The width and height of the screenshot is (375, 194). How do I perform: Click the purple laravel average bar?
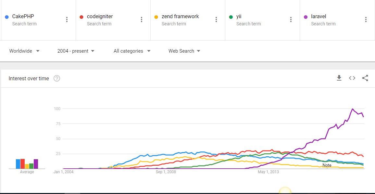pyautogui.click(x=36, y=164)
